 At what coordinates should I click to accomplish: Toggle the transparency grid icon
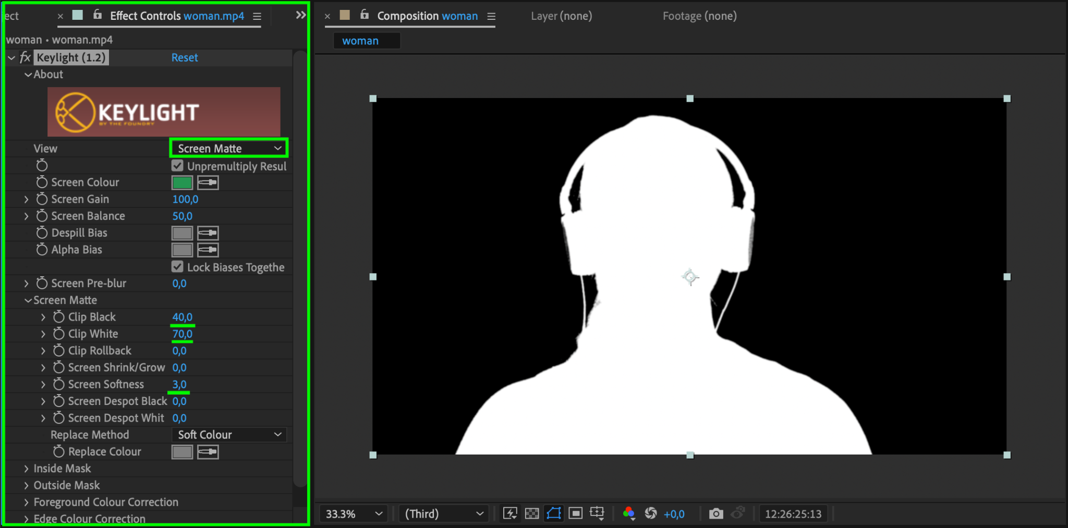pos(532,514)
